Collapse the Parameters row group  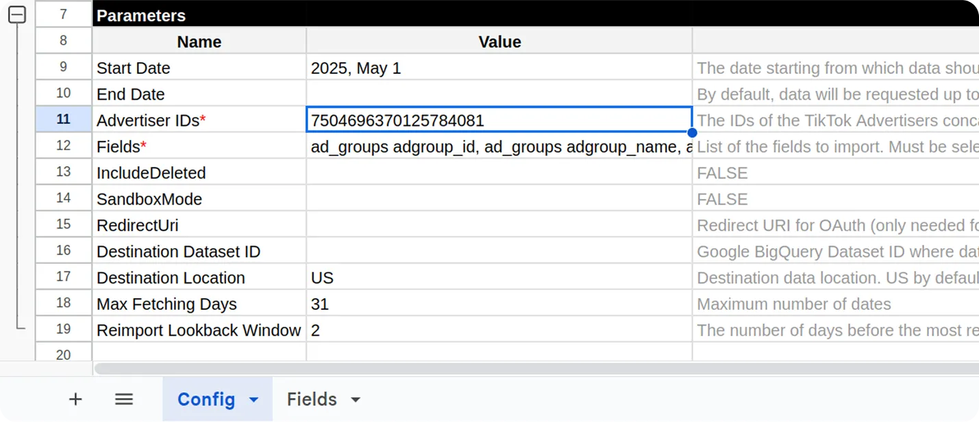17,15
